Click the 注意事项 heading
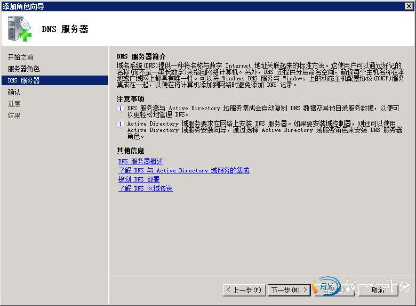The width and height of the screenshot is (416, 306). click(x=130, y=99)
